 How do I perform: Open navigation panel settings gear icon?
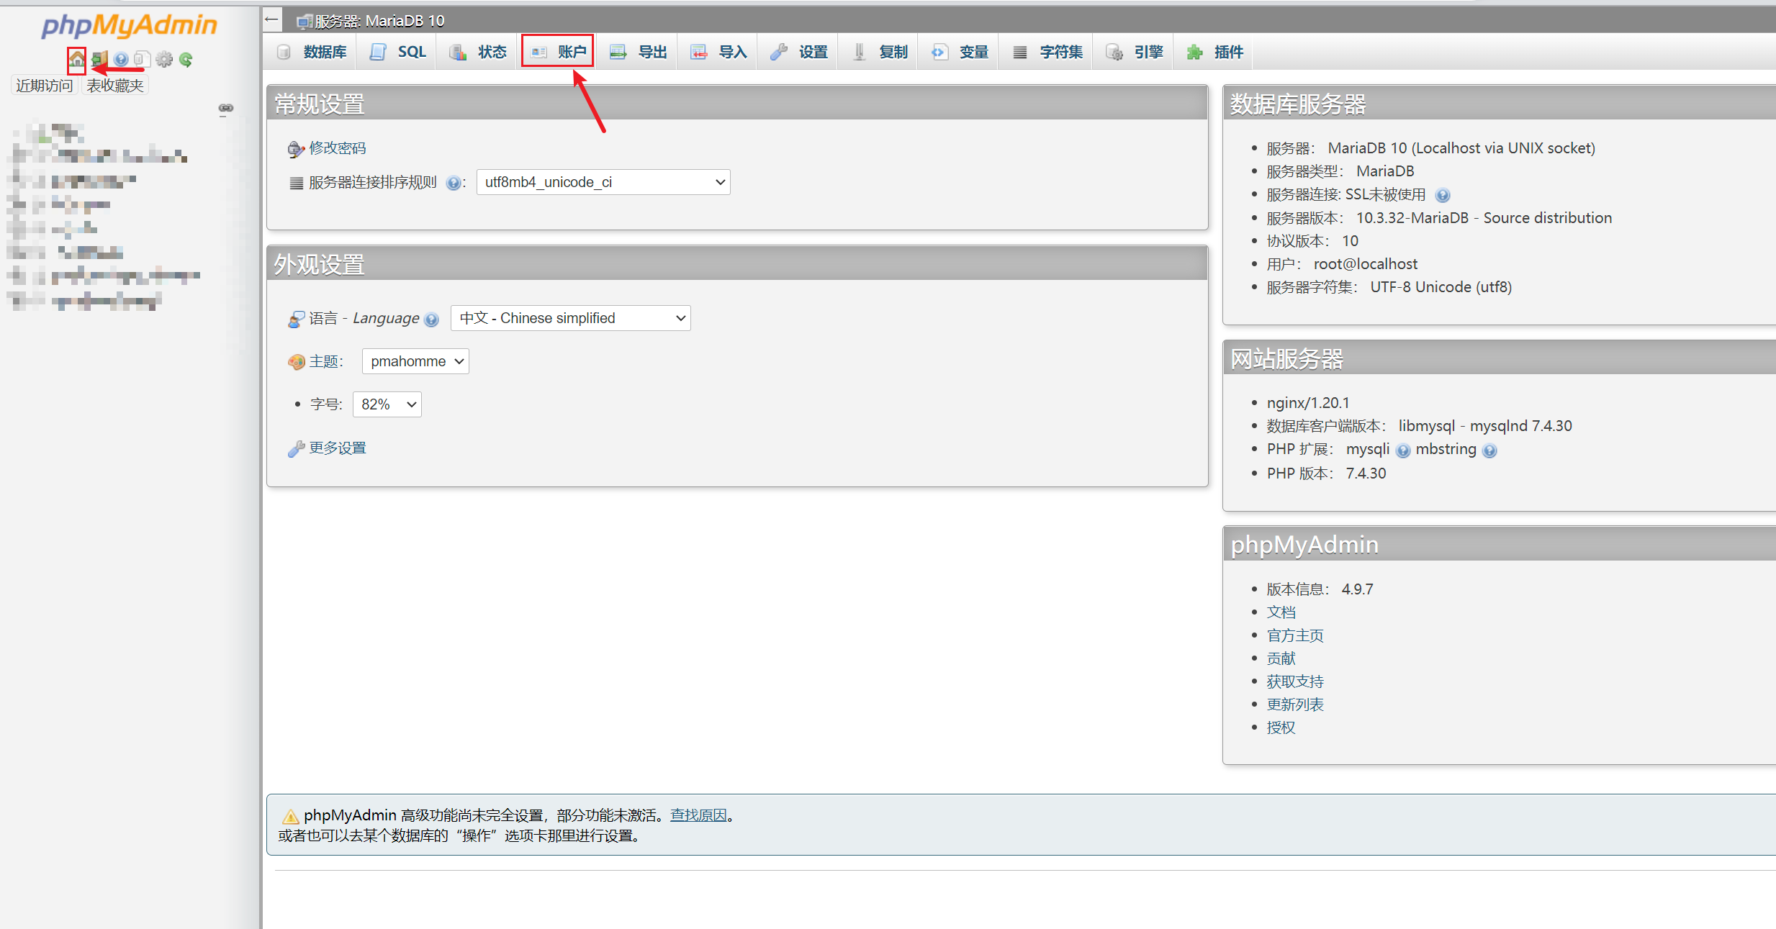pos(164,59)
